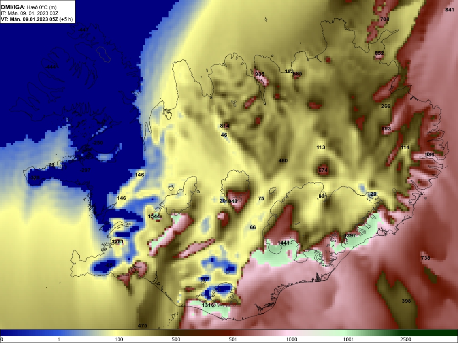Select the 79 map value
The height and width of the screenshot is (343, 458).
pos(51,165)
